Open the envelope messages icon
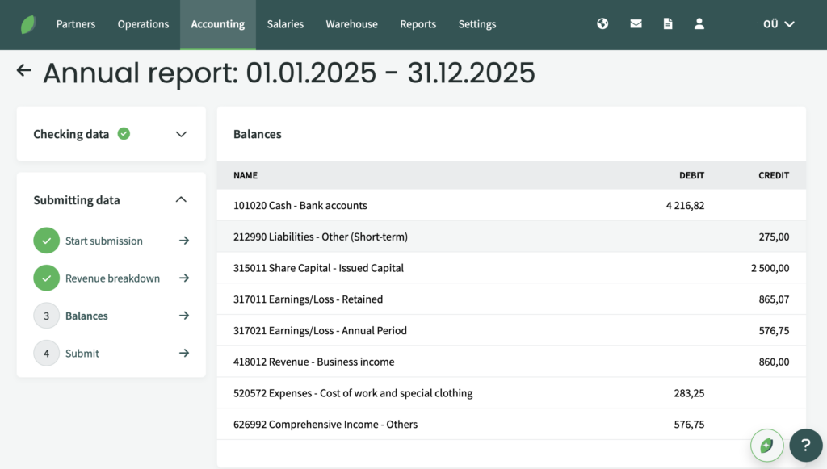 (x=636, y=23)
